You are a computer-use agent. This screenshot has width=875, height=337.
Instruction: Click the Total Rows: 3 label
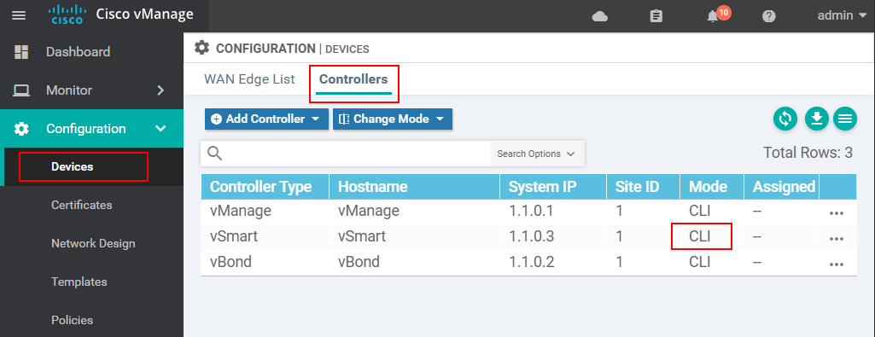pos(808,153)
